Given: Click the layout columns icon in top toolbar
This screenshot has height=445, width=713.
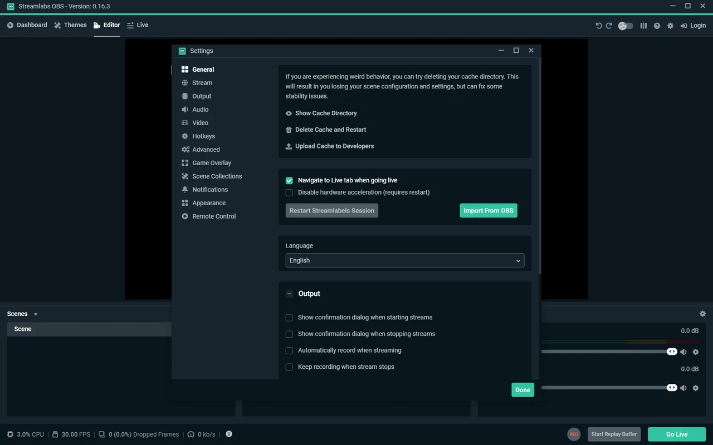Looking at the screenshot, I should coord(643,26).
